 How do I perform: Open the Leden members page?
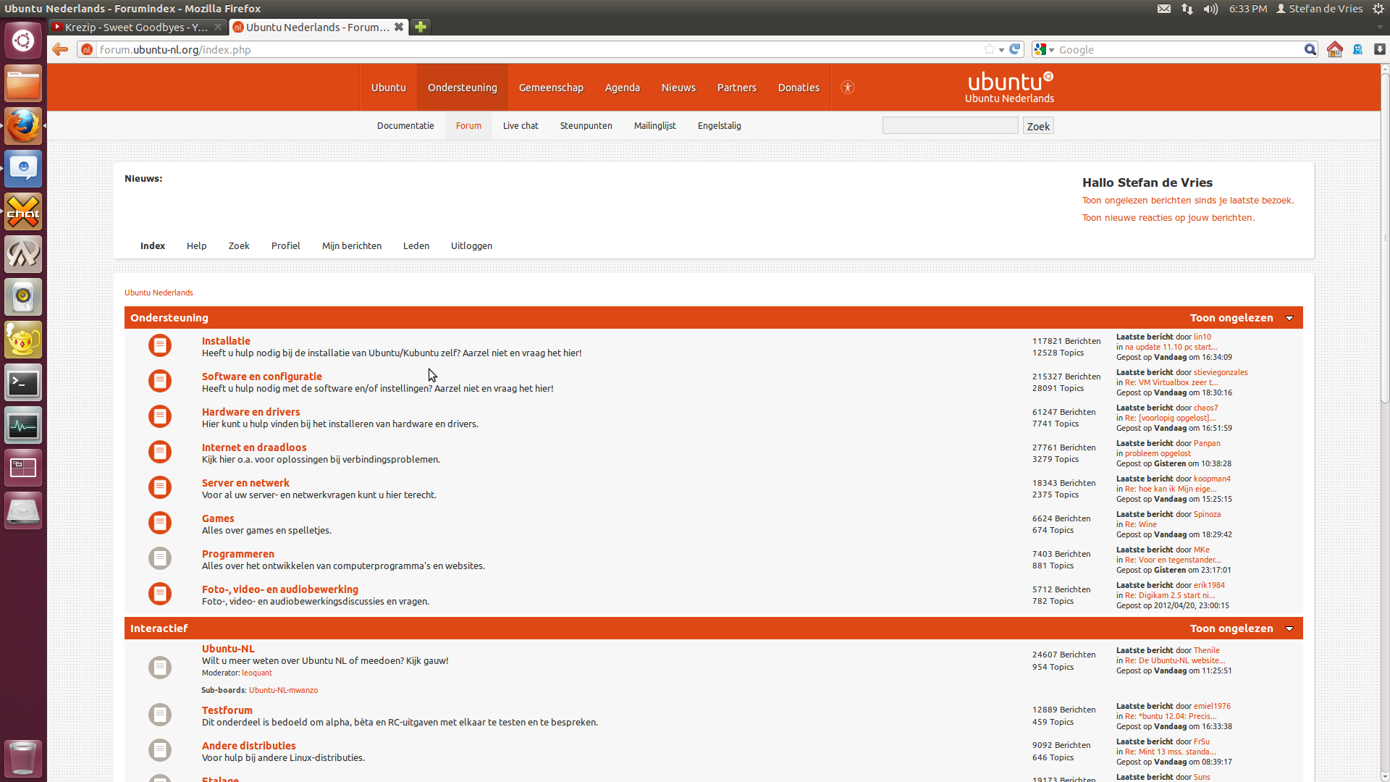[416, 246]
